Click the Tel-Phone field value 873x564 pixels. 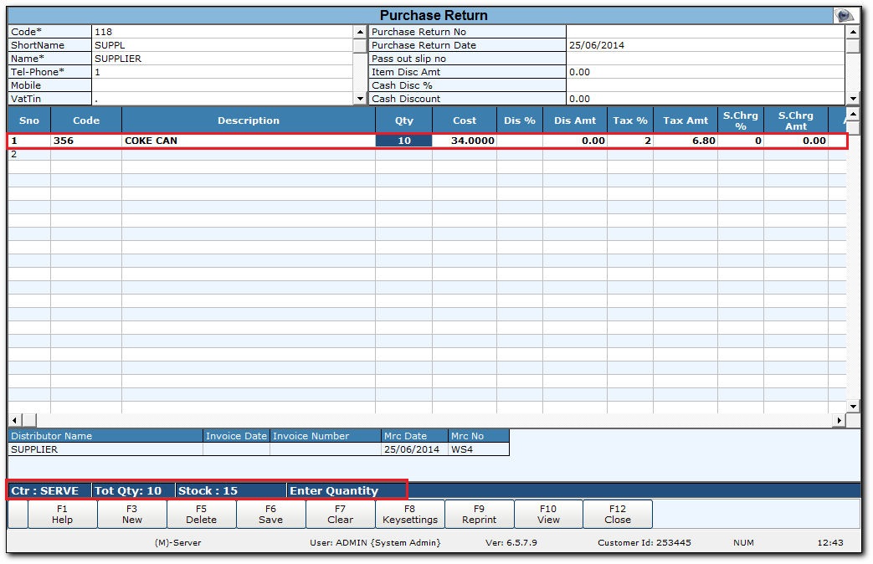pos(222,72)
